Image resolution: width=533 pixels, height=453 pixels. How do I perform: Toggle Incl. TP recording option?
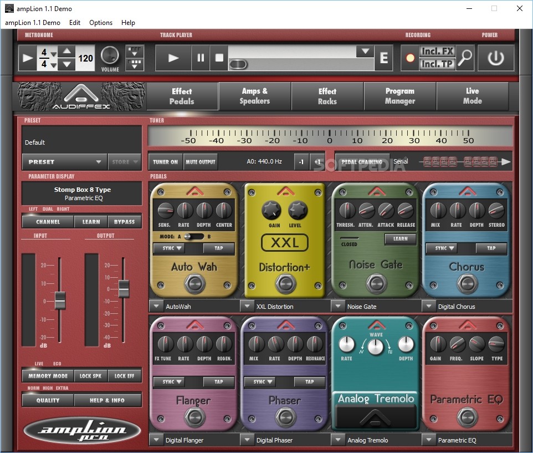click(x=437, y=64)
